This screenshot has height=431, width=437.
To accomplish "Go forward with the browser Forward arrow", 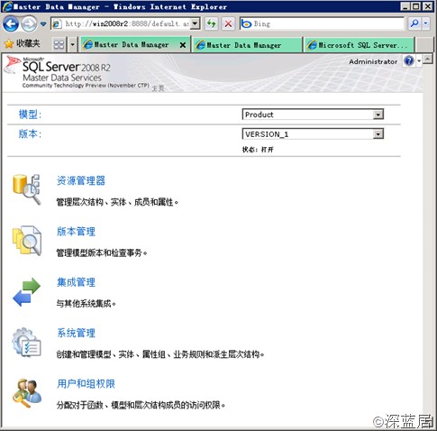I will pyautogui.click(x=29, y=23).
